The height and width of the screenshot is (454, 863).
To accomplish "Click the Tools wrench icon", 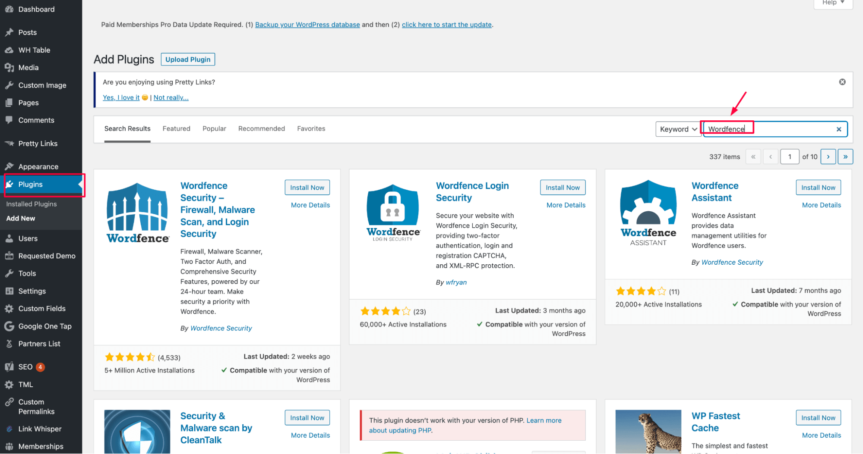I will (9, 273).
